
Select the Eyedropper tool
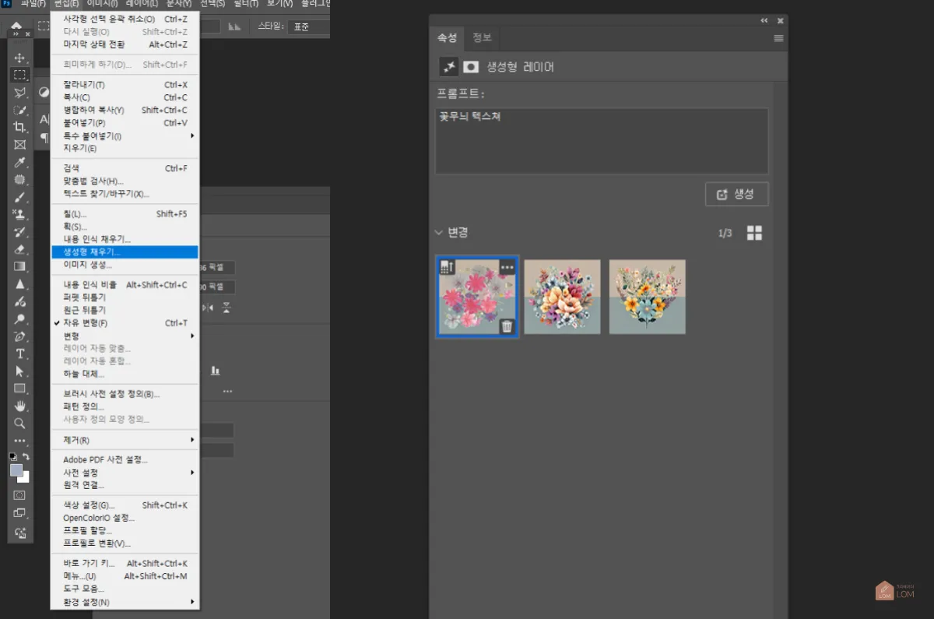coord(20,162)
